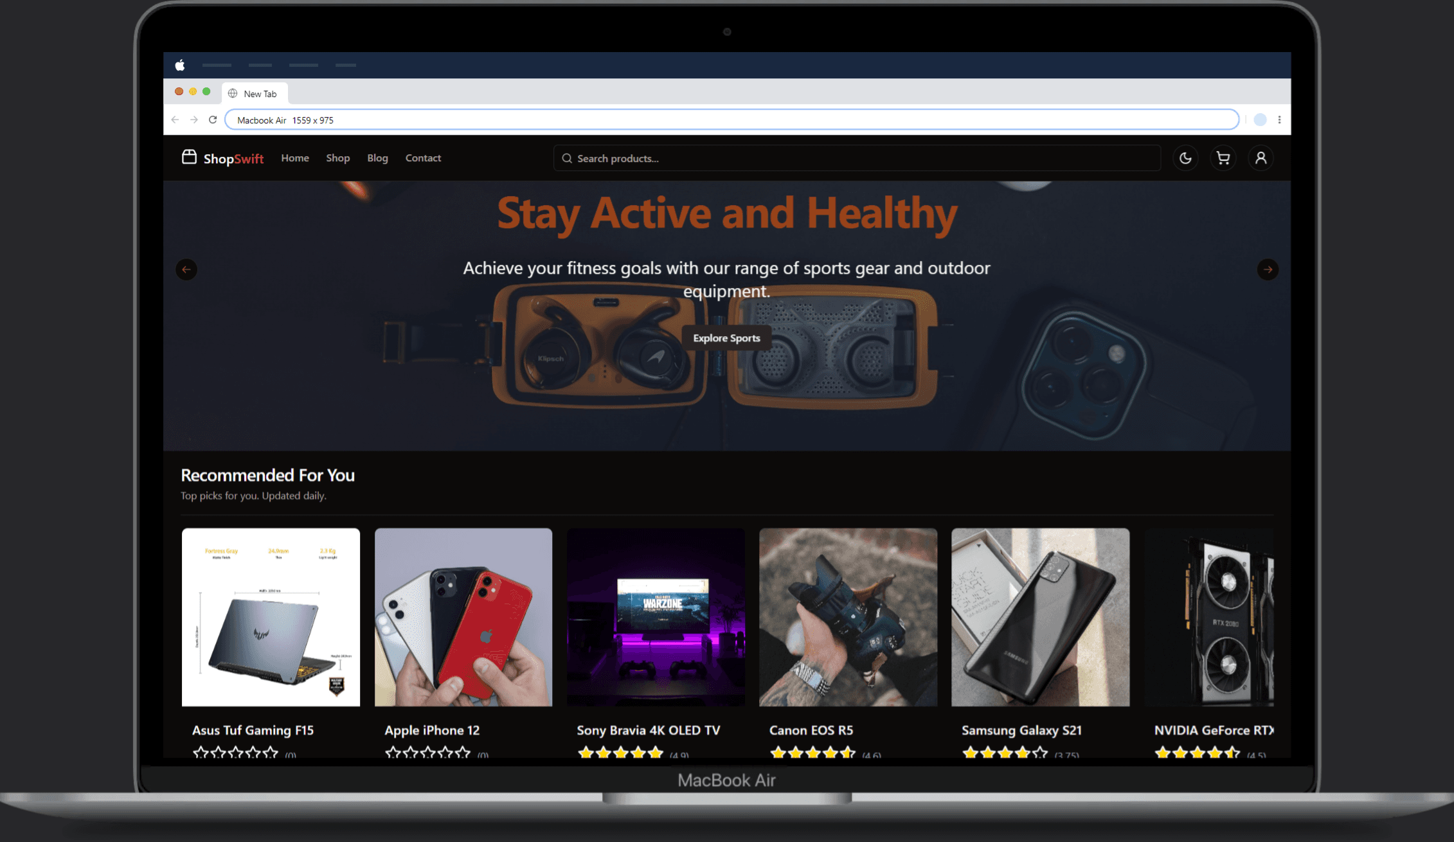The image size is (1454, 842).
Task: Click the carousel left arrow expander
Action: 186,269
